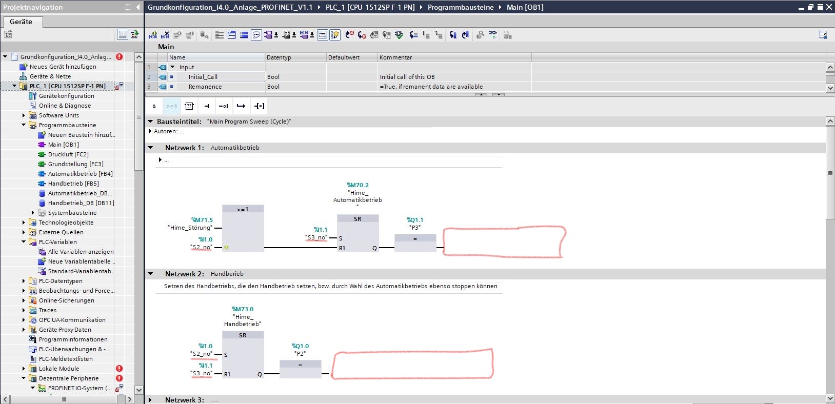Insert the OR (>=1) logic box
835x404 pixels.
pos(171,106)
